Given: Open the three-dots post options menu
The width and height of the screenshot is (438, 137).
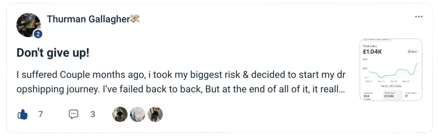Looking at the screenshot, I should (419, 17).
